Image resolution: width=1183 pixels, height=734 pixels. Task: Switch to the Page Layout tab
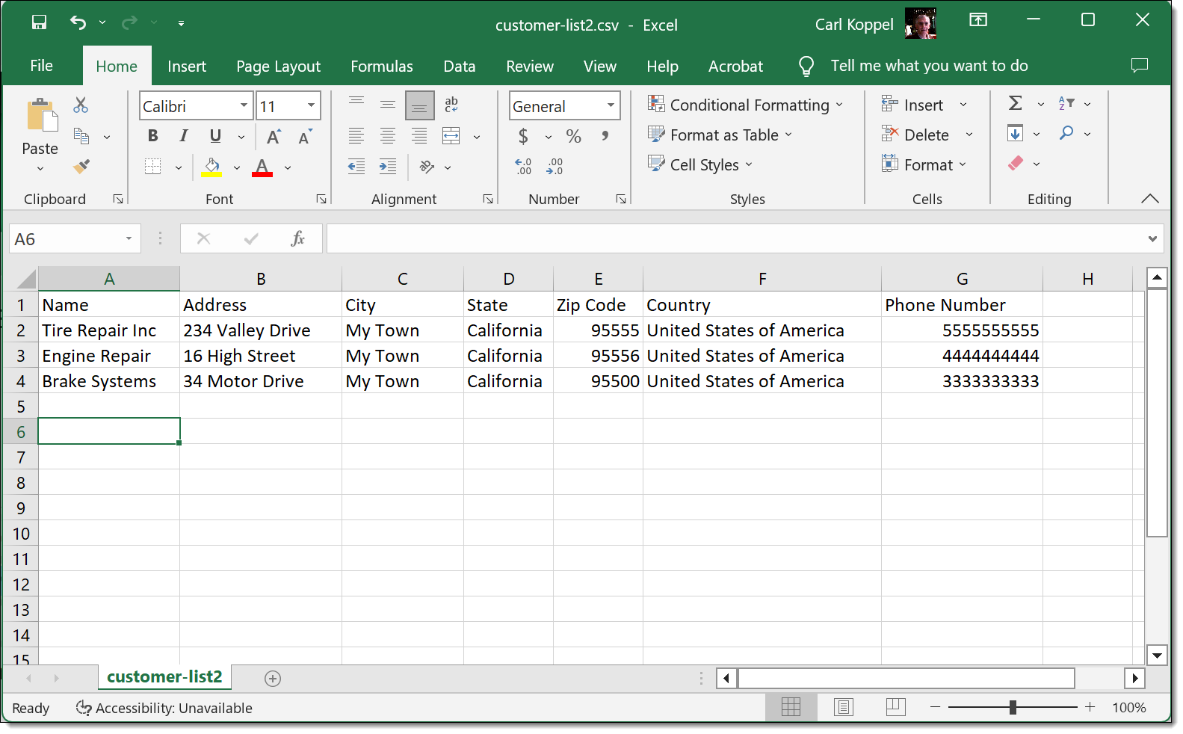point(278,67)
